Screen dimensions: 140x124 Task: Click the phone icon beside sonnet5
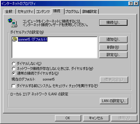15,39
